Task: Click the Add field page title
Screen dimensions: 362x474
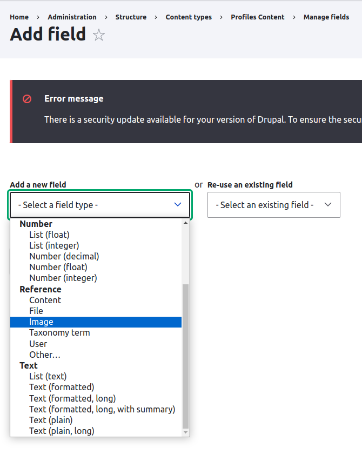Action: pyautogui.click(x=48, y=34)
